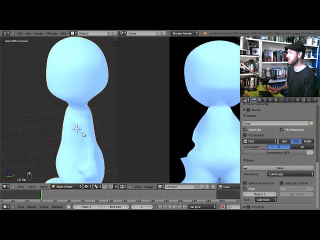
Task: Click Info editor type icon in top bar
Action: [5, 33]
